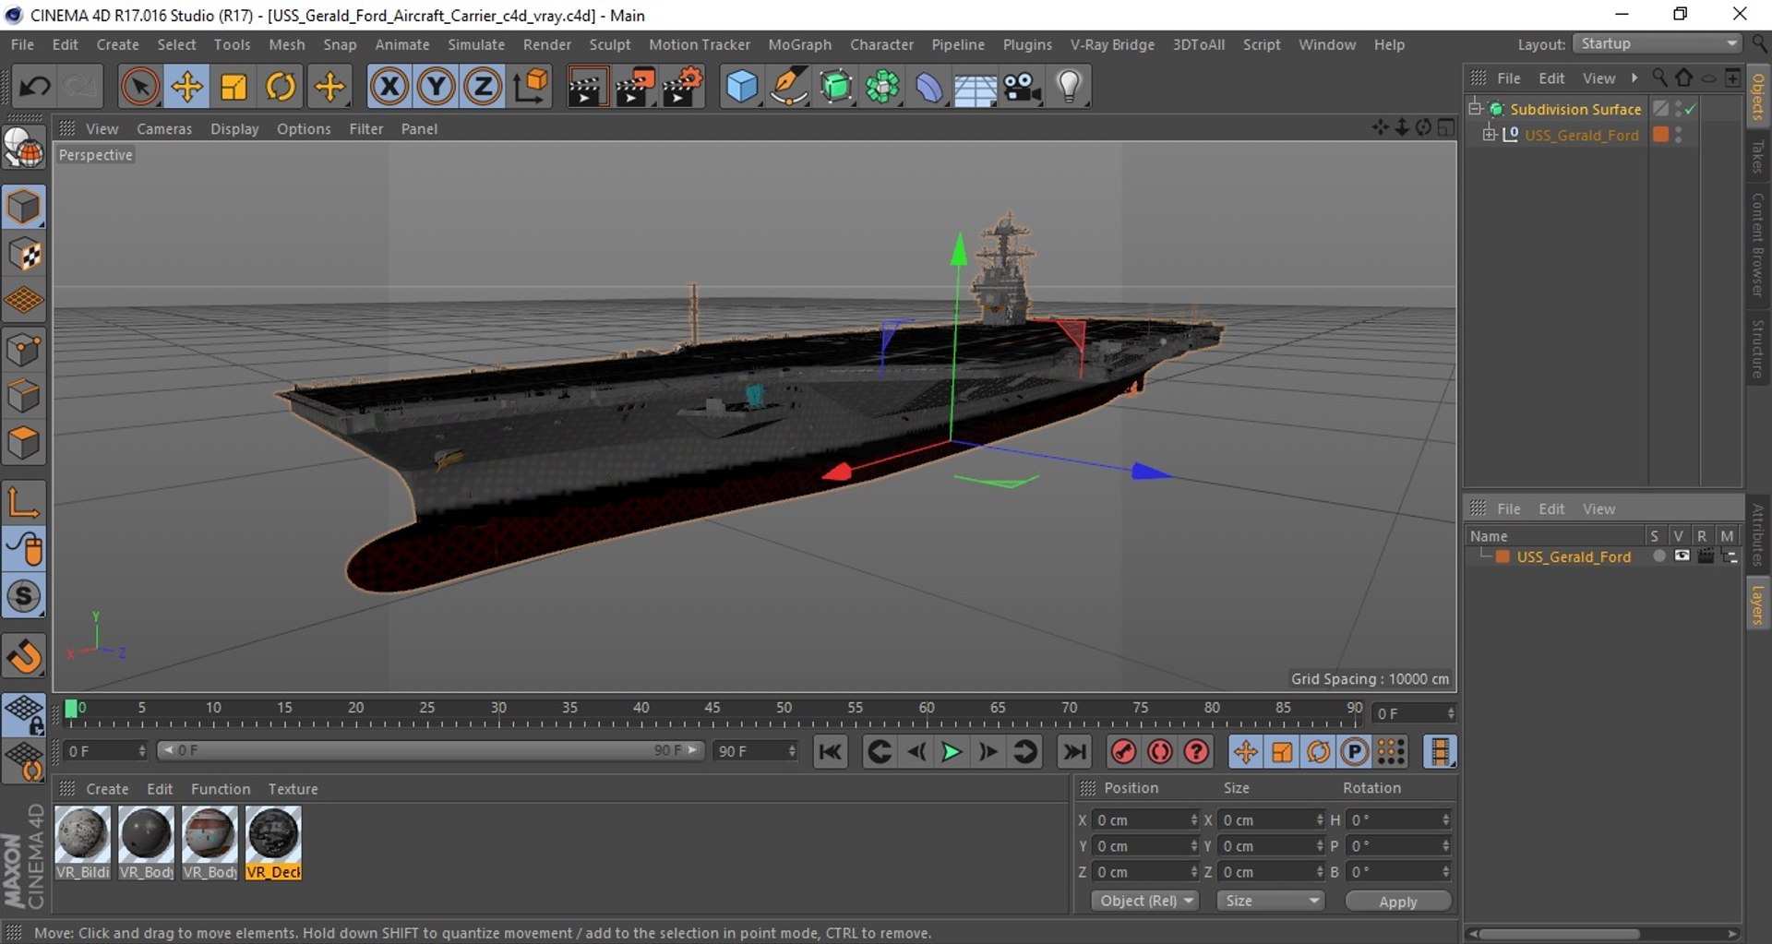The width and height of the screenshot is (1772, 944).
Task: Click the Position X input field
Action: pos(1145,820)
